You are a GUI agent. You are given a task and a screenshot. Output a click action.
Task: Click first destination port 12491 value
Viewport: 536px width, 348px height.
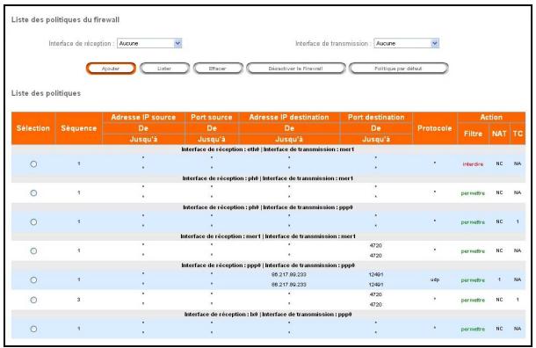click(x=376, y=274)
